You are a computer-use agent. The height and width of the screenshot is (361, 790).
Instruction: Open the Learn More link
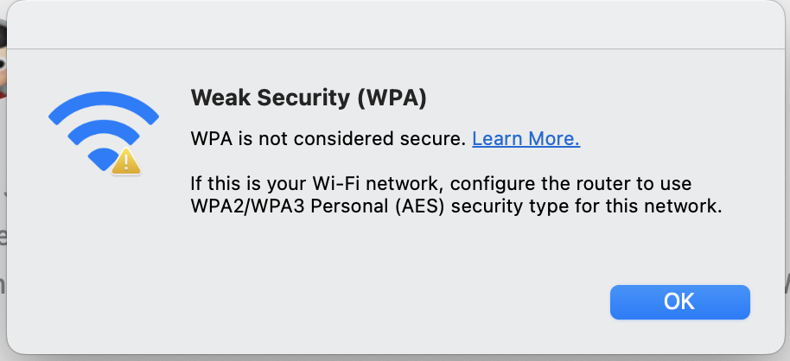526,138
